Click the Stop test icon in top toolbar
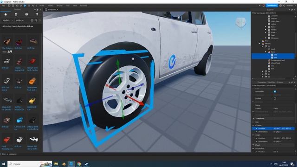Screen dimensions: 297x167 [x=29, y=6]
